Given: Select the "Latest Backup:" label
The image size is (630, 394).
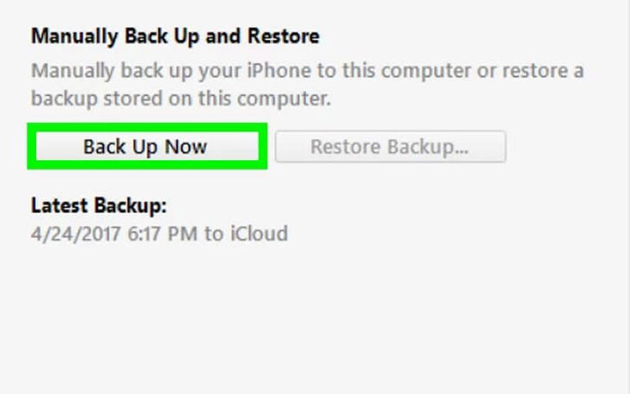Looking at the screenshot, I should tap(99, 206).
